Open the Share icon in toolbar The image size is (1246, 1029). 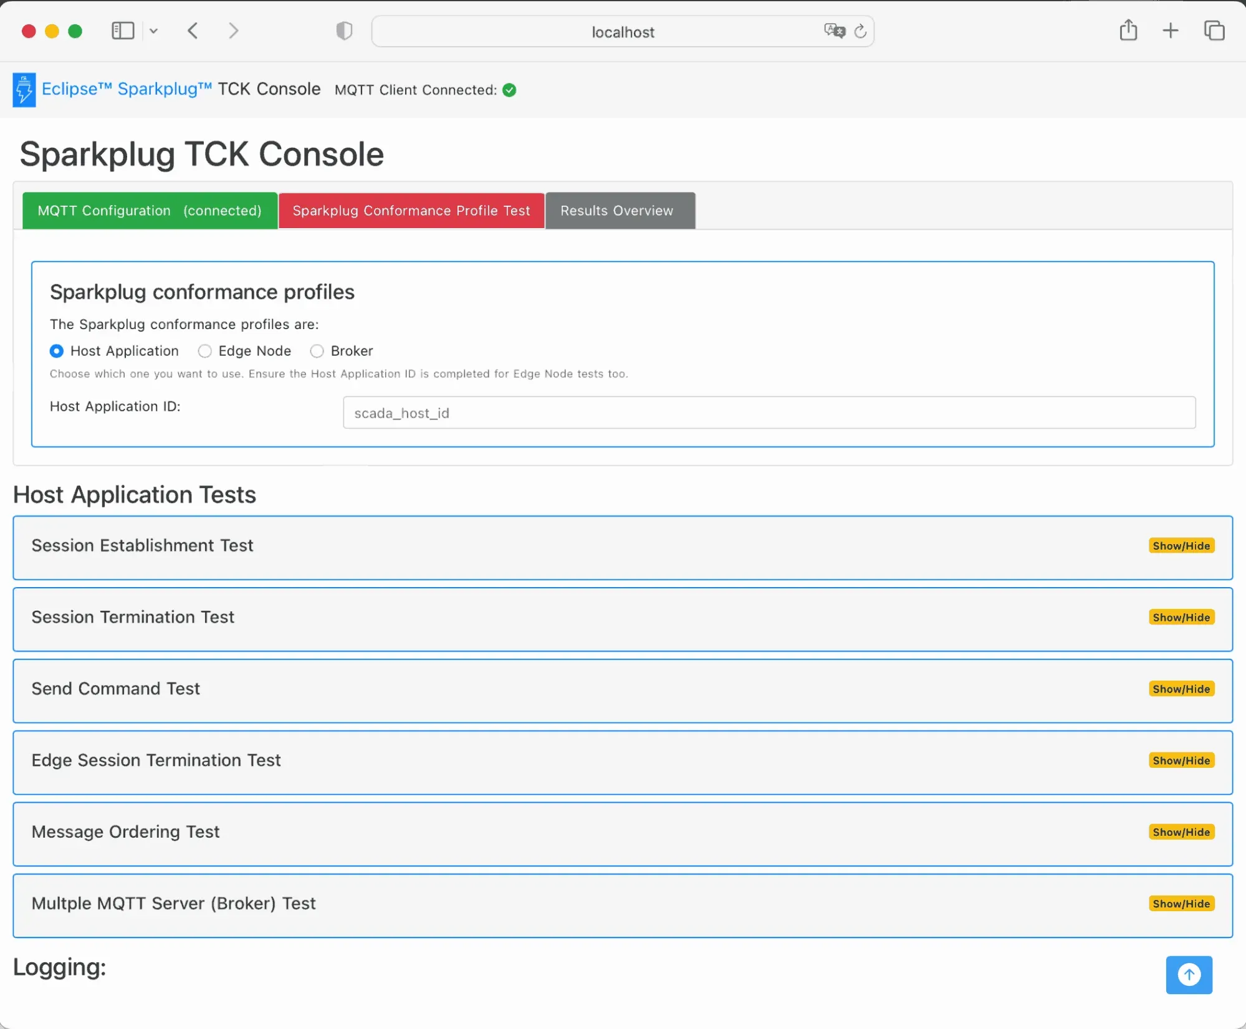click(x=1128, y=30)
